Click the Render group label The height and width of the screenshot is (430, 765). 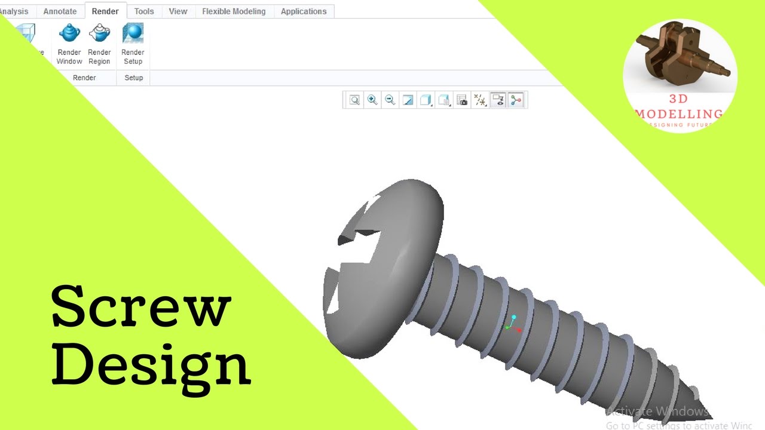[84, 78]
